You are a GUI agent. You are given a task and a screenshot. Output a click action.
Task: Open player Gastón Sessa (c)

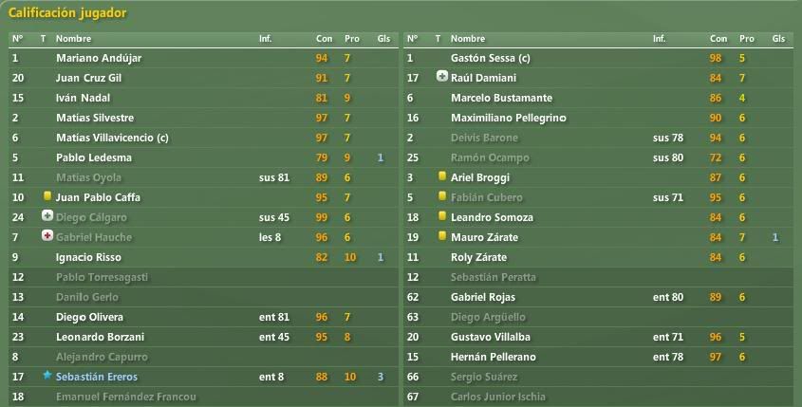491,58
